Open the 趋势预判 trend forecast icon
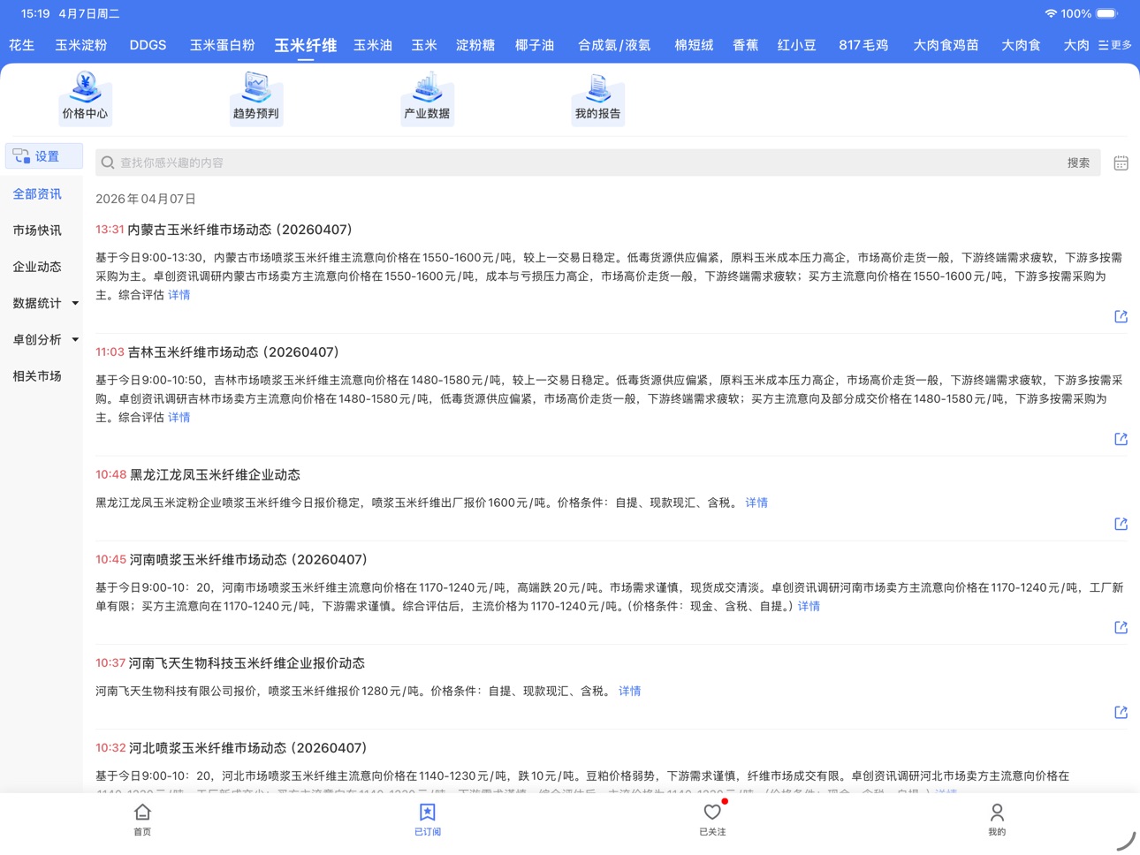Image resolution: width=1140 pixels, height=855 pixels. click(255, 97)
